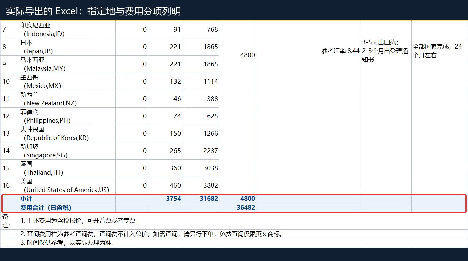468x261 pixels.
Task: Click value 768 in the Indonesia row
Action: point(201,29)
